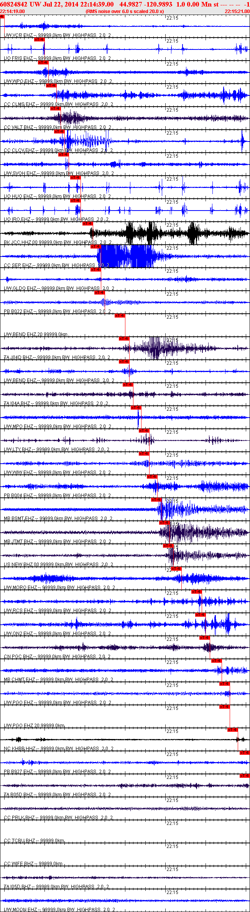Select the UW MPO EHZ trace label
Screen dimensions: 250x912
(x=58, y=426)
